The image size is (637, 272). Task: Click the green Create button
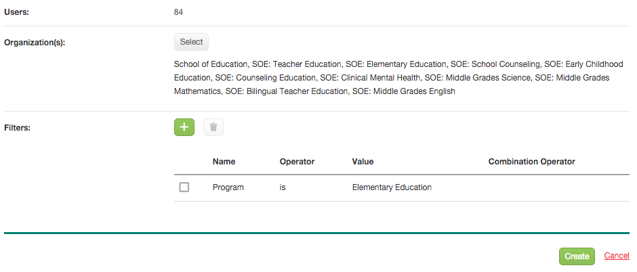577,256
